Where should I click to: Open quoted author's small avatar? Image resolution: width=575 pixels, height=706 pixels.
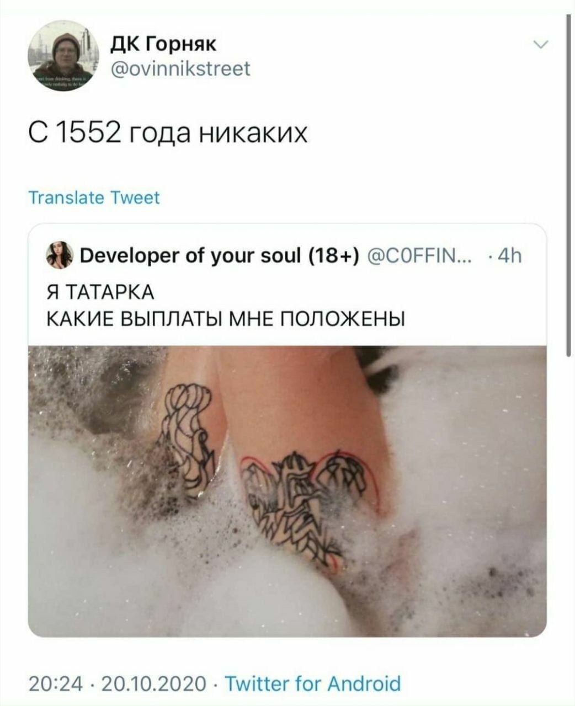60,255
